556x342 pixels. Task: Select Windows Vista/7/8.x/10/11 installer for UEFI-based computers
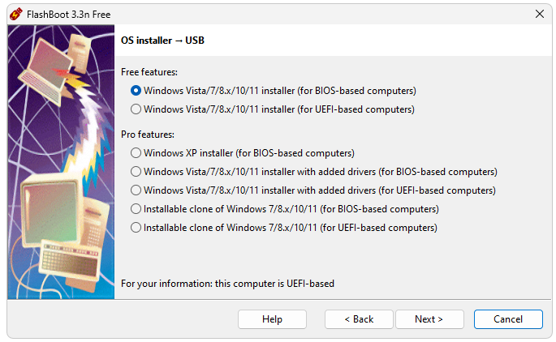point(136,109)
